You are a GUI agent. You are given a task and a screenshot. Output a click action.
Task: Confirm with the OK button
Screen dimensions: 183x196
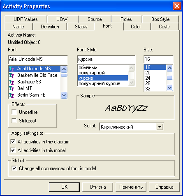coord(64,187)
